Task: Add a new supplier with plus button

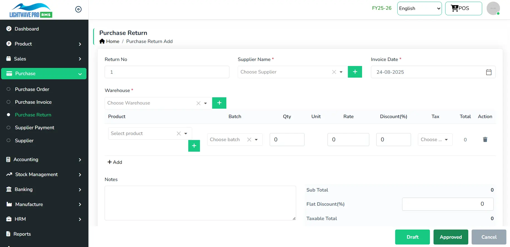Action: pyautogui.click(x=355, y=72)
